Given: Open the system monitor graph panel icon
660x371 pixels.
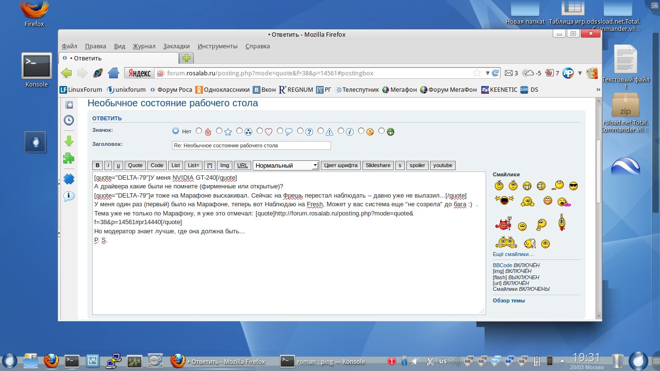Looking at the screenshot, I should pos(134,361).
